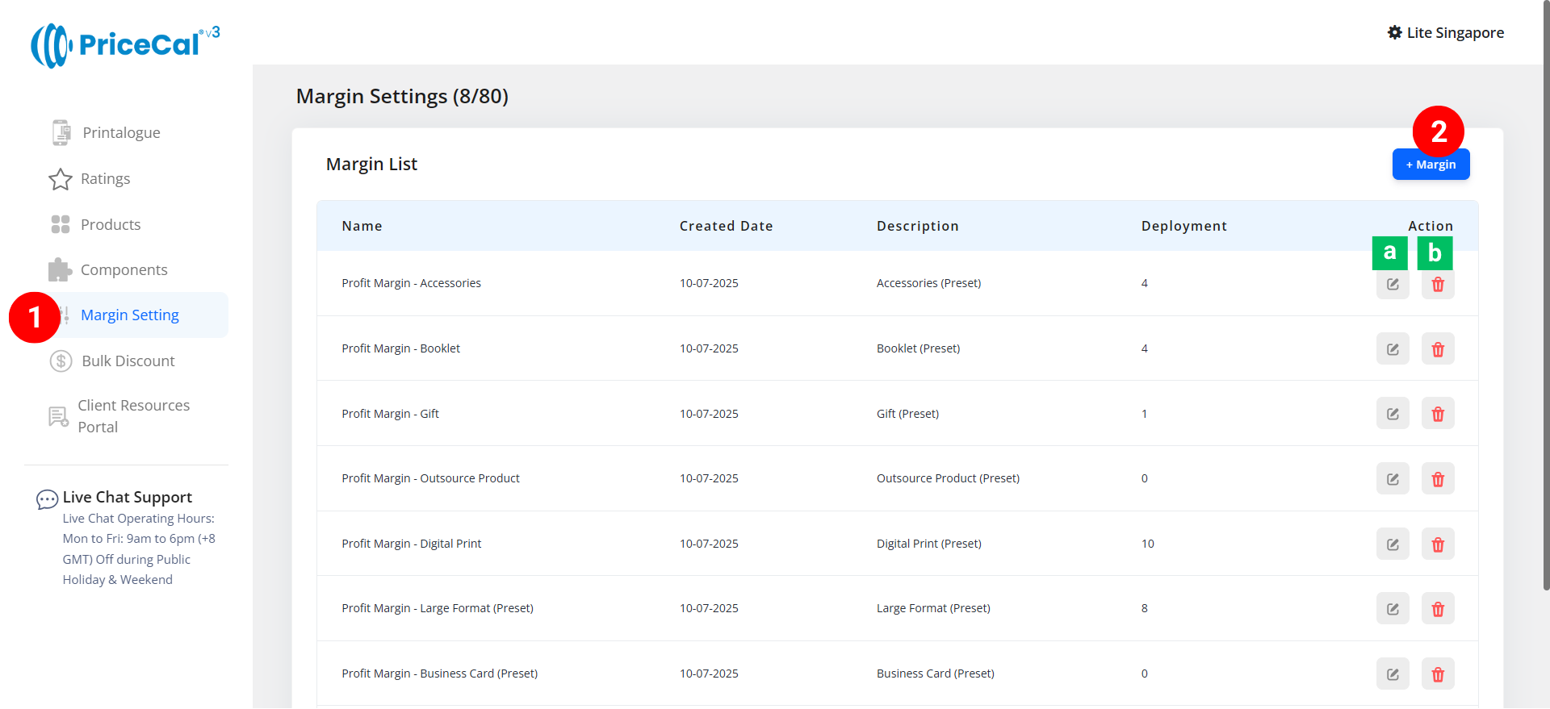1550x709 pixels.
Task: Click the page vertical scrollbar
Action: pos(1545,323)
